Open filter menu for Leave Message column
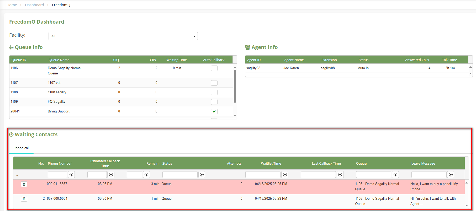476x211 pixels. 451,175
